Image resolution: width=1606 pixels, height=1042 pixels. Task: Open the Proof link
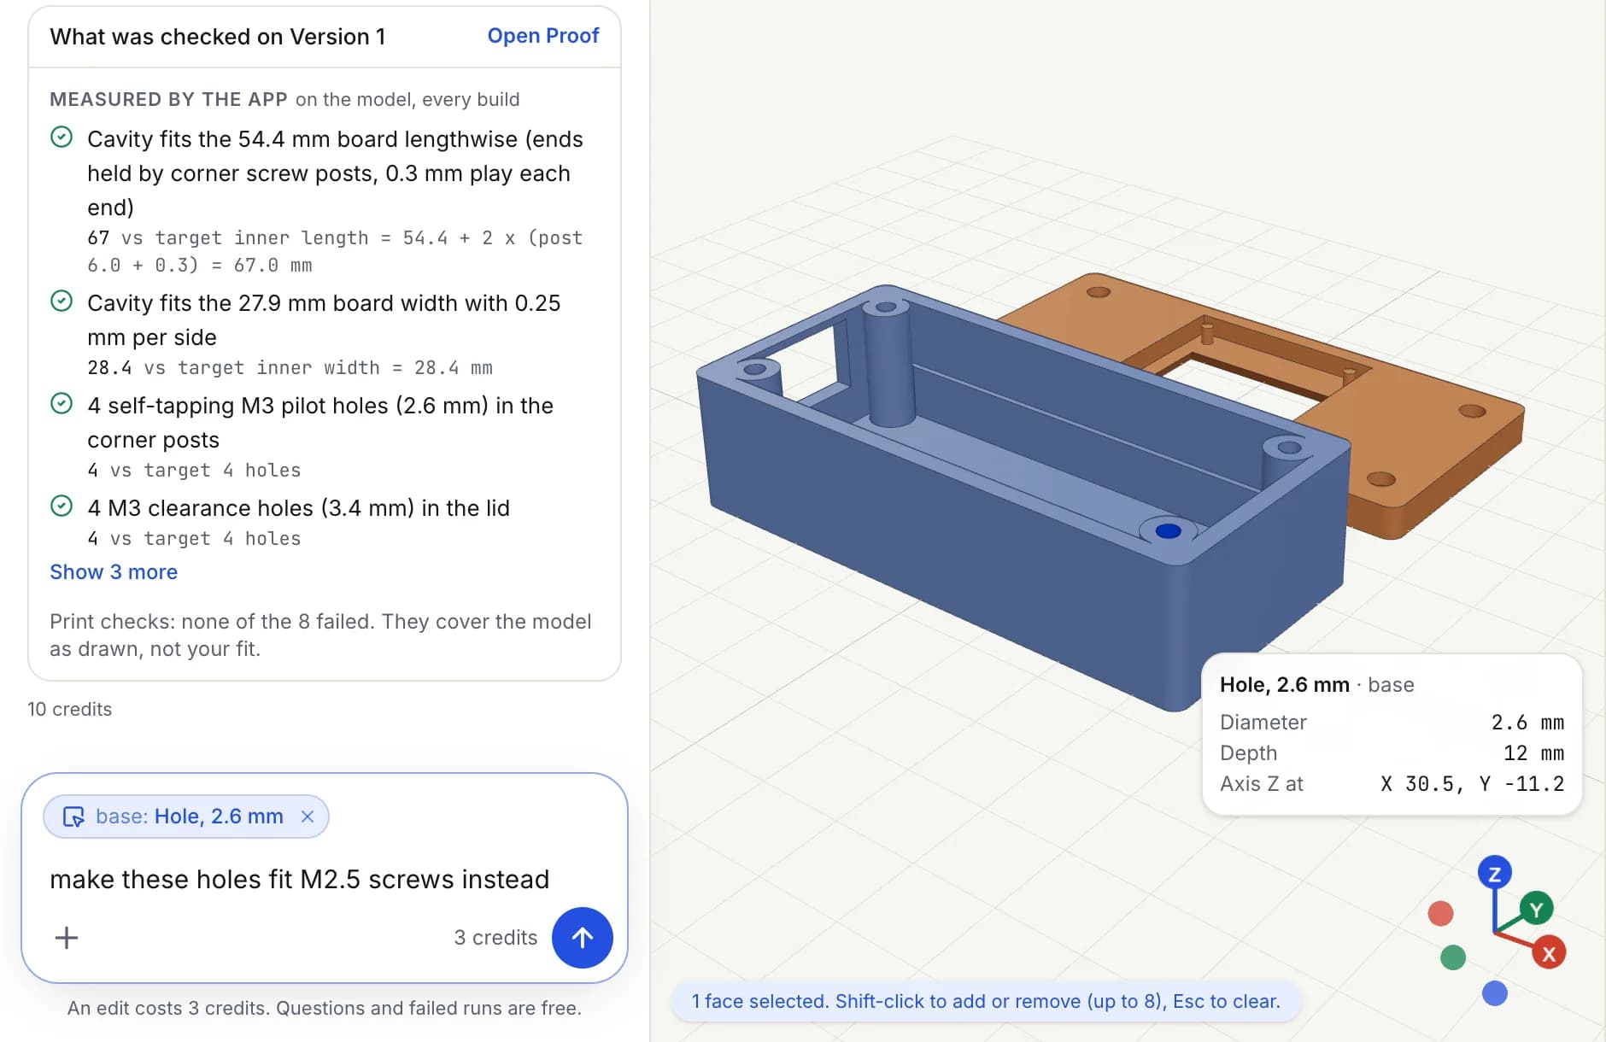pos(542,36)
